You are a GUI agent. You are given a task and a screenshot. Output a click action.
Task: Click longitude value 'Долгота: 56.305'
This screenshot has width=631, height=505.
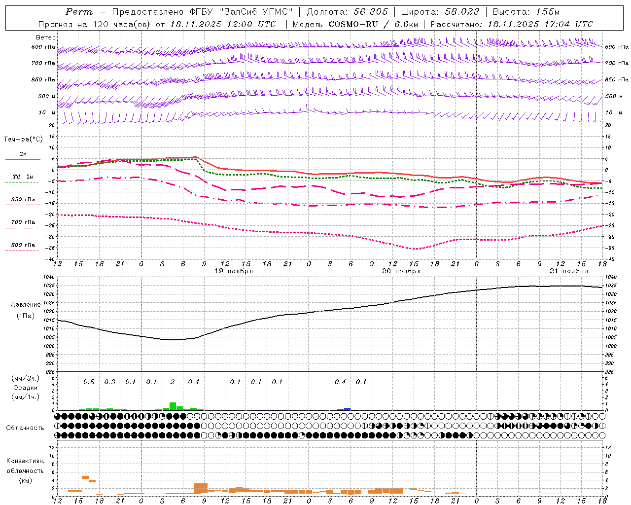point(348,12)
